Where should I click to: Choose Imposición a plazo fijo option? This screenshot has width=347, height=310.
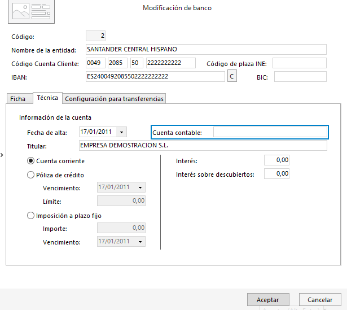(x=31, y=215)
